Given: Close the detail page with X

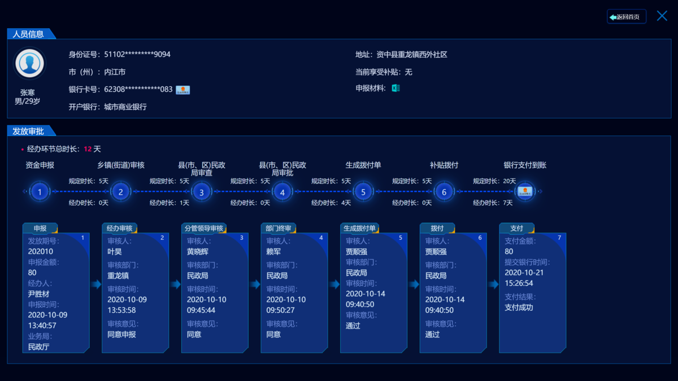Looking at the screenshot, I should pos(662,16).
